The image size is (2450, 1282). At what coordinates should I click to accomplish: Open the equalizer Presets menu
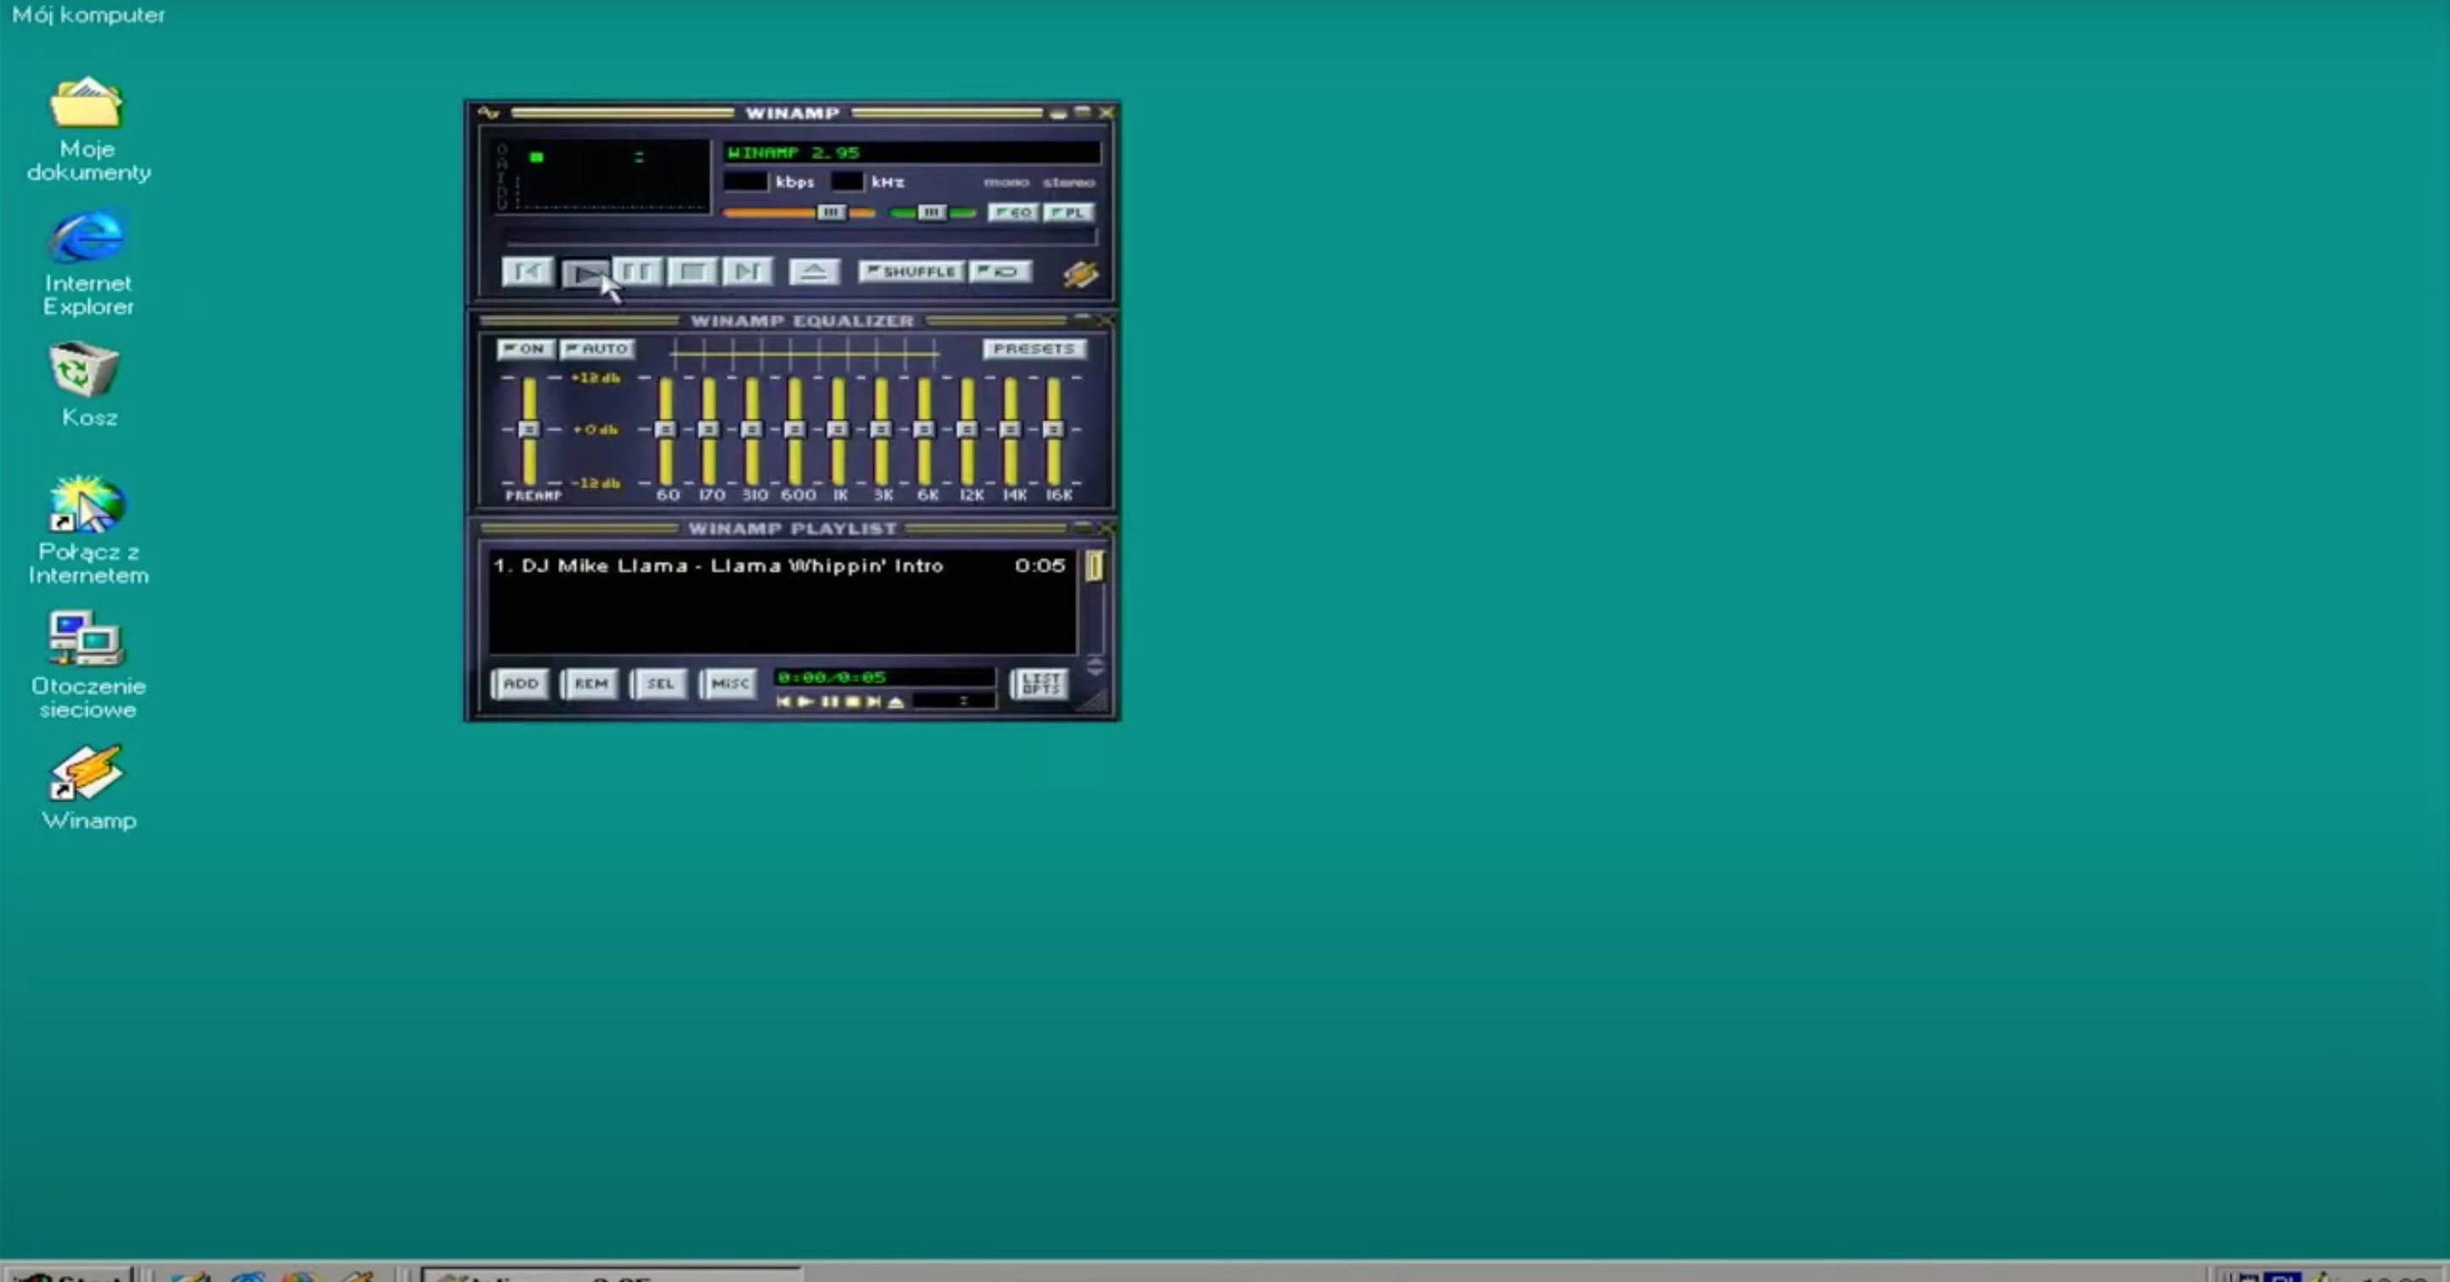pos(1033,349)
